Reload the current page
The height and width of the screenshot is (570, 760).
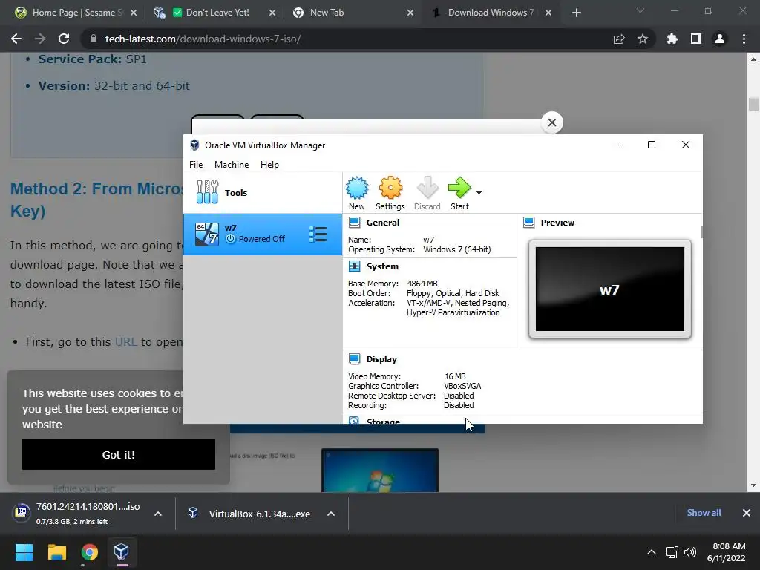click(x=64, y=39)
